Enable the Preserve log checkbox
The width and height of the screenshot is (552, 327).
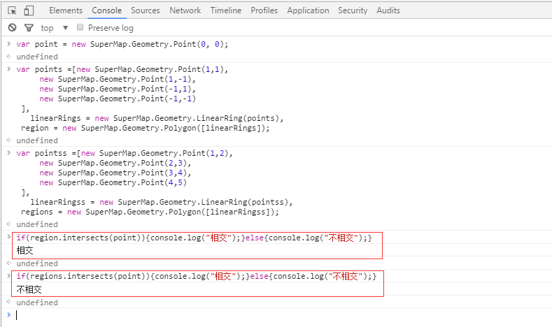click(80, 27)
